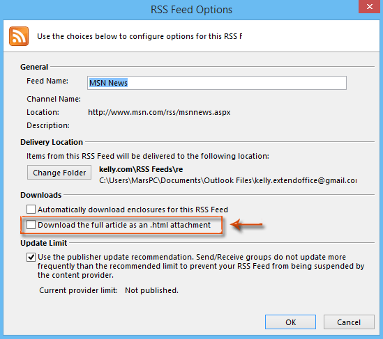
Task: Click the RSS Feed Options title bar
Action: point(191,10)
